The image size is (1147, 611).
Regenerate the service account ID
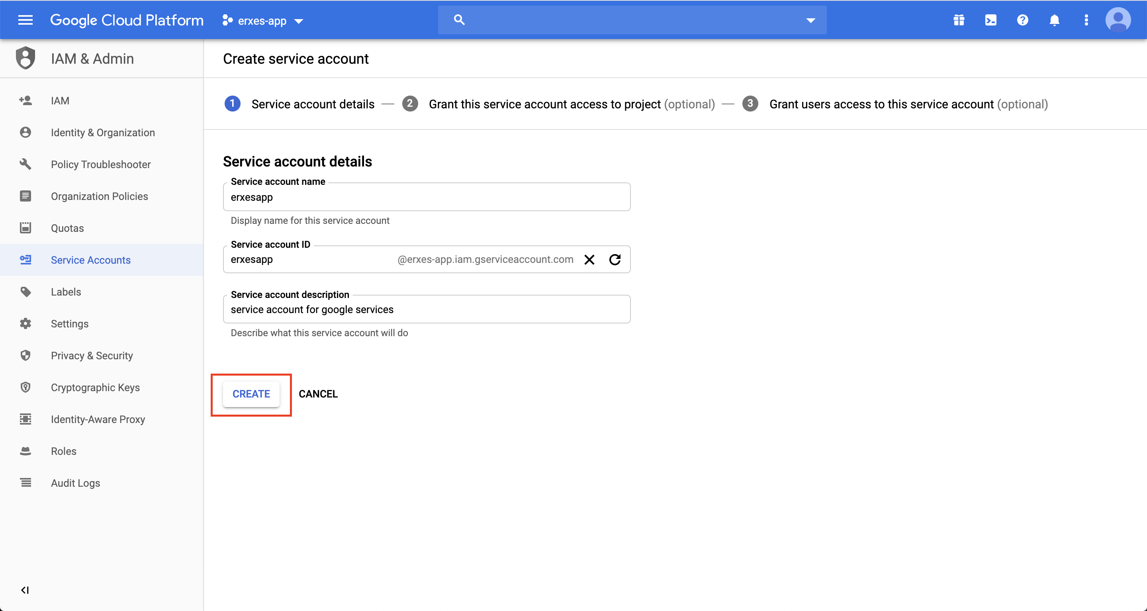click(615, 260)
